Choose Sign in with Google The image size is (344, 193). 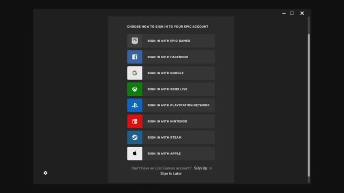pyautogui.click(x=171, y=73)
